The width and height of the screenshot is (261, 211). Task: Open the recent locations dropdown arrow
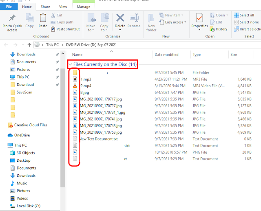click(x=23, y=45)
